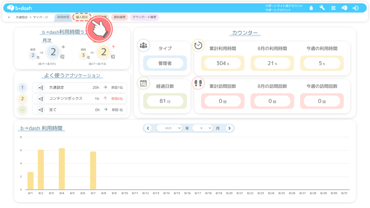Click the 5 h weekly usage value
Screen dimensions: 370x208
[x=322, y=63]
